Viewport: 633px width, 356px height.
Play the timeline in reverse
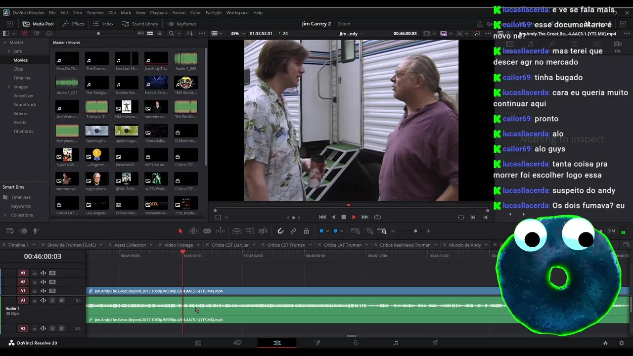pos(333,217)
